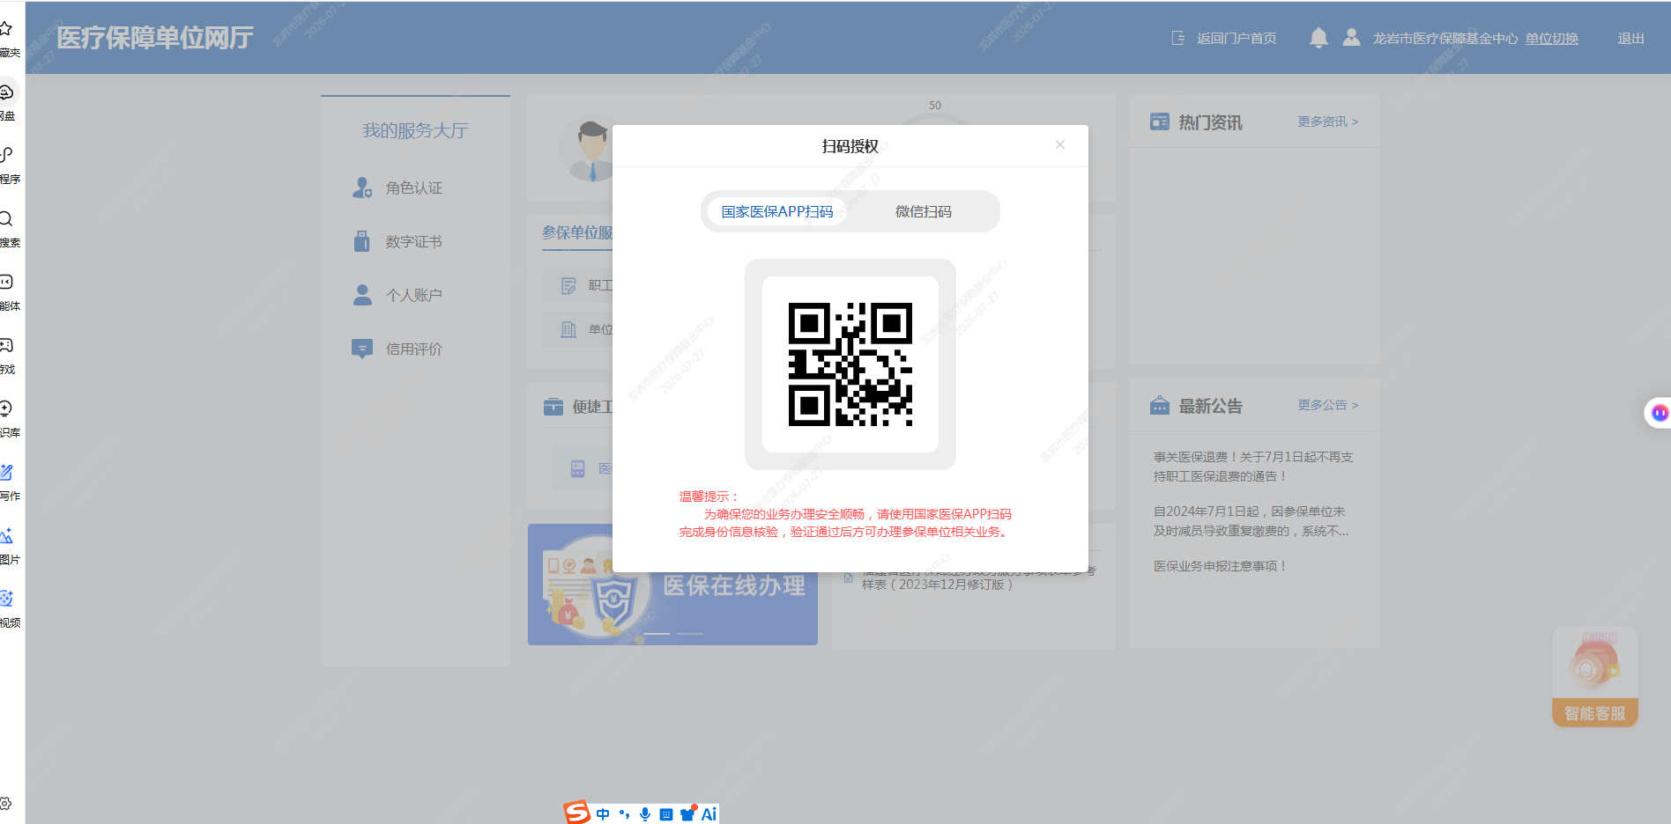Open the favorites star in the browser sidebar

click(7, 29)
